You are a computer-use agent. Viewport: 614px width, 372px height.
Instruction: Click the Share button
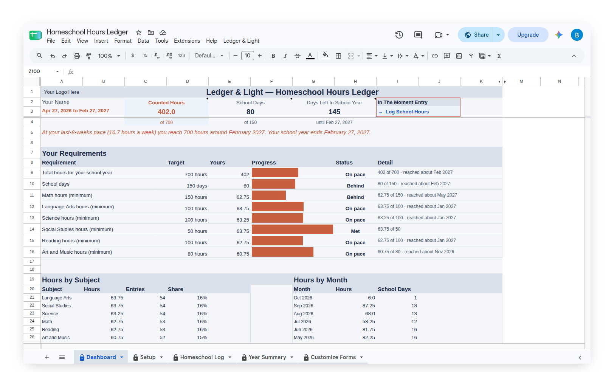click(x=475, y=35)
